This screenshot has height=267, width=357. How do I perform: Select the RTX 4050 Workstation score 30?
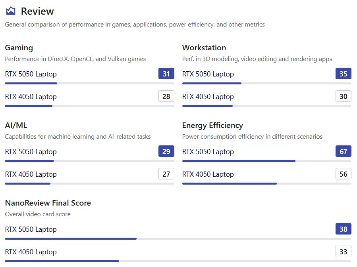pos(343,97)
